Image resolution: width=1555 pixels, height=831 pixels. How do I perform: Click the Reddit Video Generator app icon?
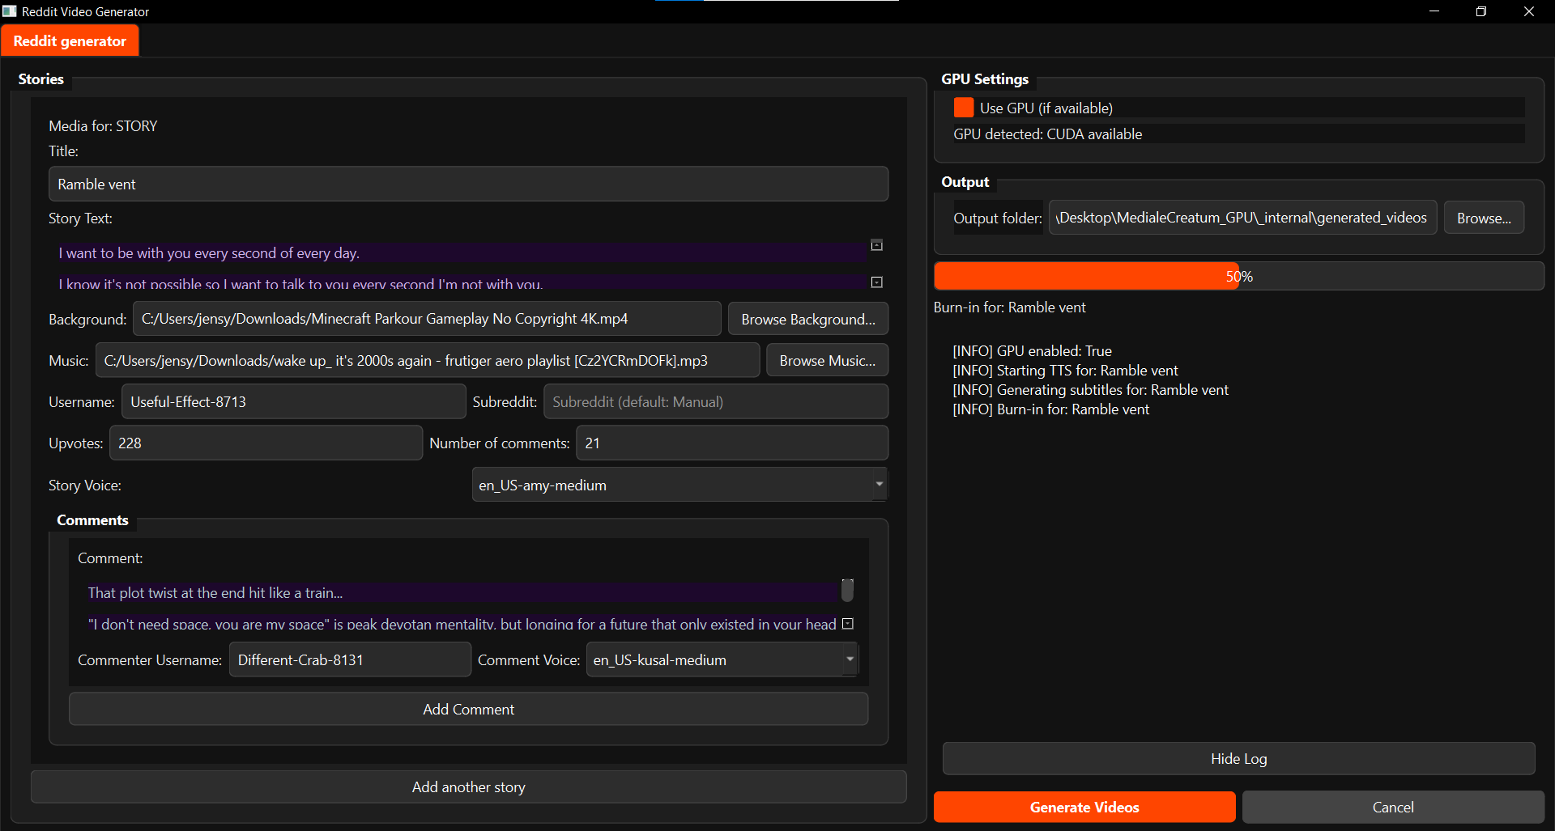point(10,11)
